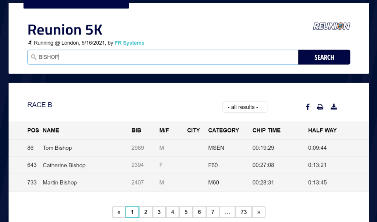Click the magnifier icon in search field
377x222 pixels.
[x=34, y=57]
